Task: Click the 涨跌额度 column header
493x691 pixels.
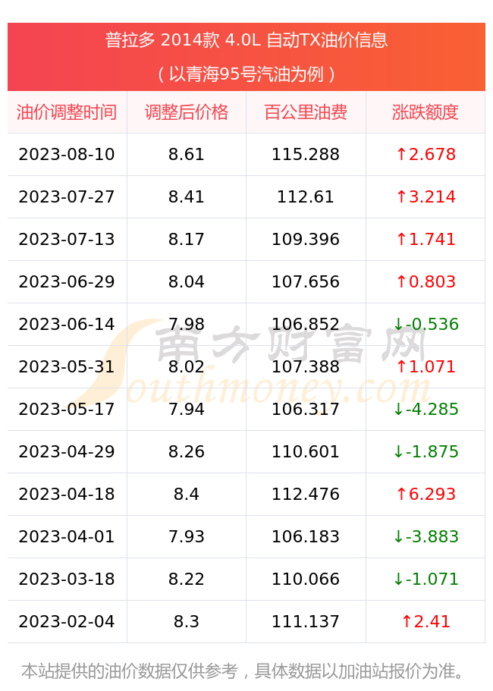Action: pos(425,112)
